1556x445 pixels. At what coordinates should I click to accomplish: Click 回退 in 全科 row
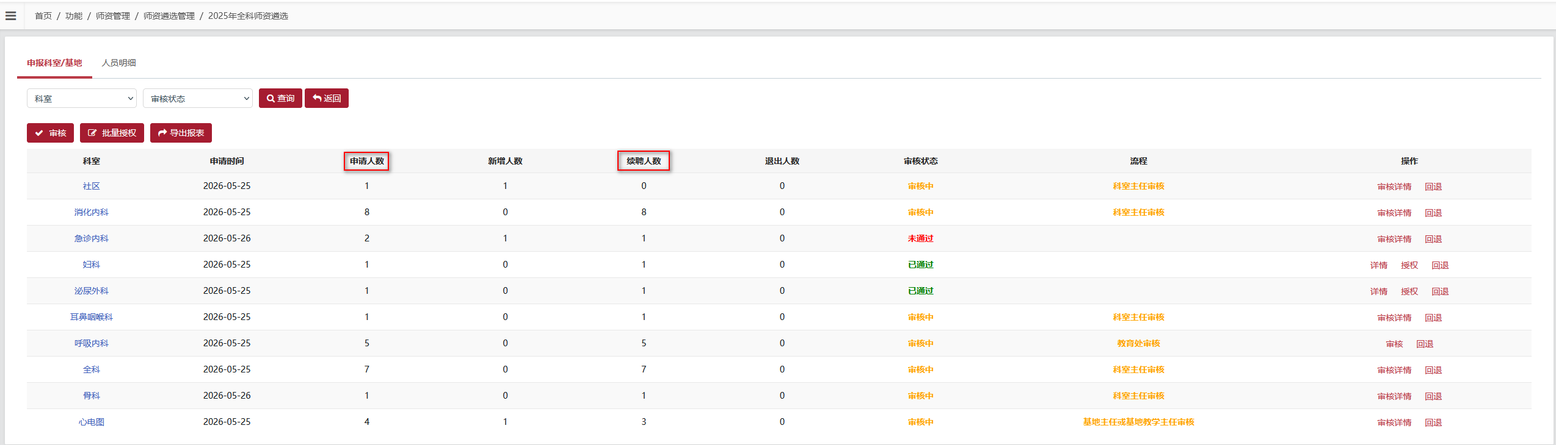point(1433,370)
